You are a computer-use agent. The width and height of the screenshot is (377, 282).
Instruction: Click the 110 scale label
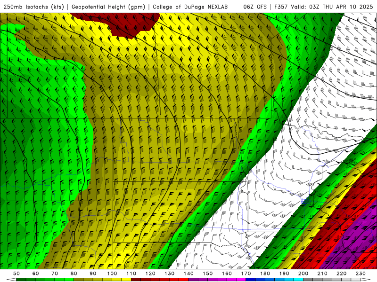(x=131, y=274)
